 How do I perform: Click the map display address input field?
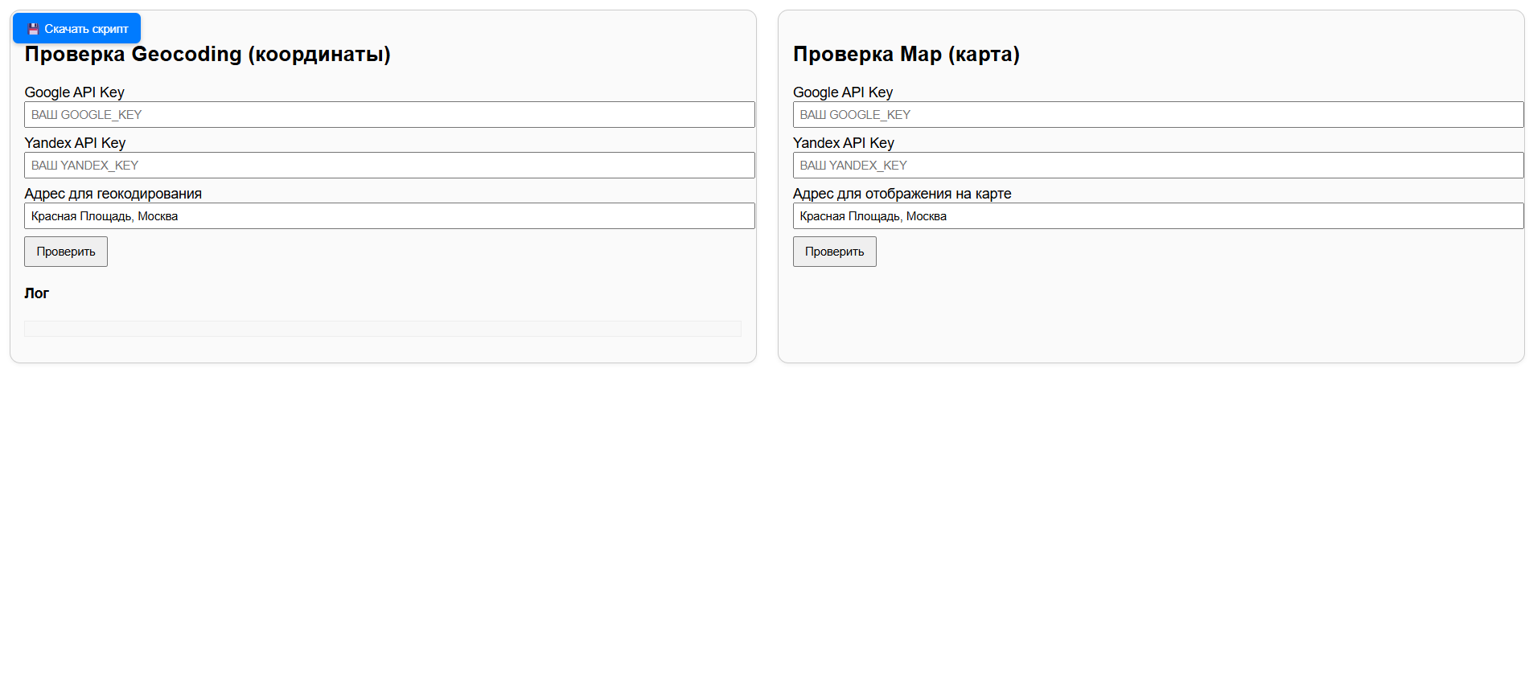[x=1157, y=216]
